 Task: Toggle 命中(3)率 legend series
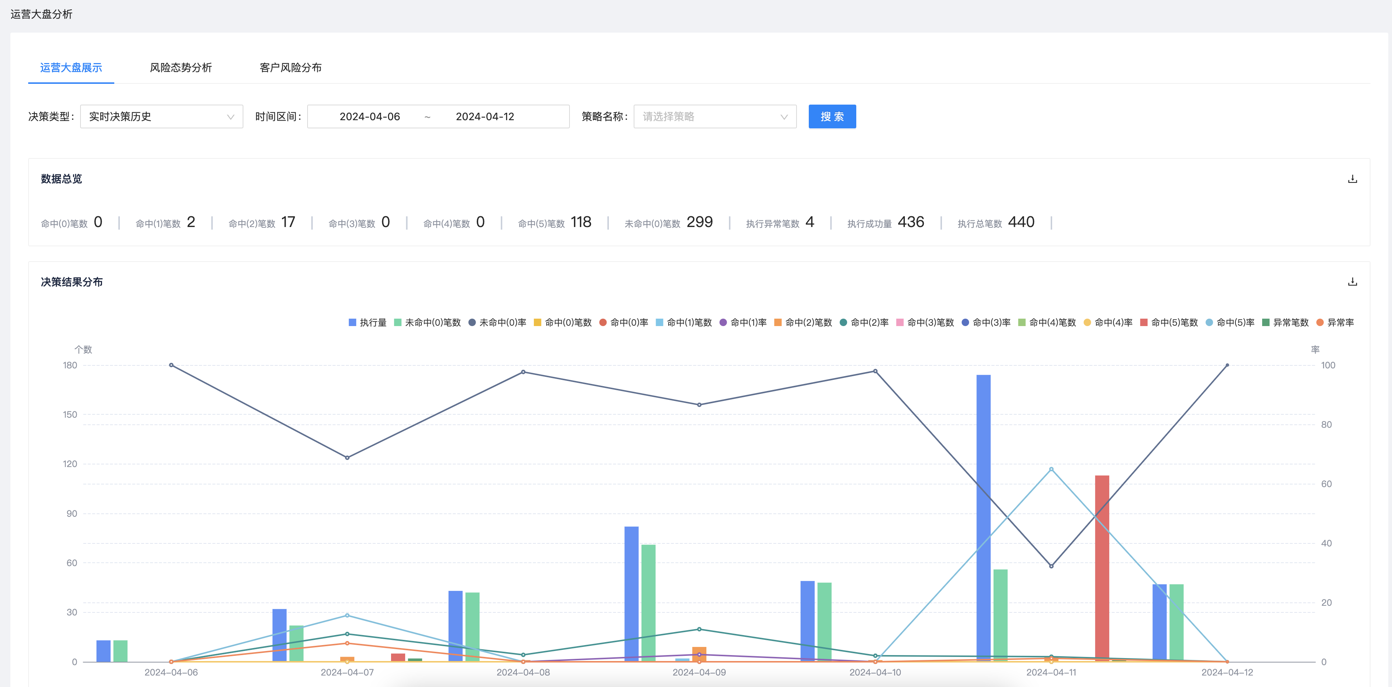click(x=986, y=322)
